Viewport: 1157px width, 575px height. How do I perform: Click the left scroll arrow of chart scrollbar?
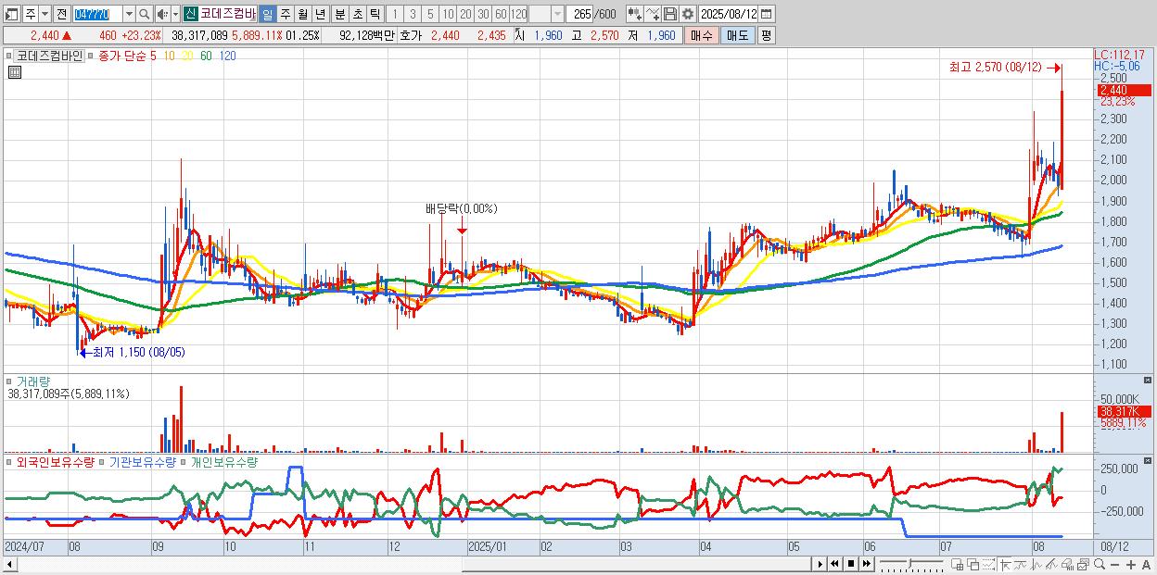tap(10, 564)
